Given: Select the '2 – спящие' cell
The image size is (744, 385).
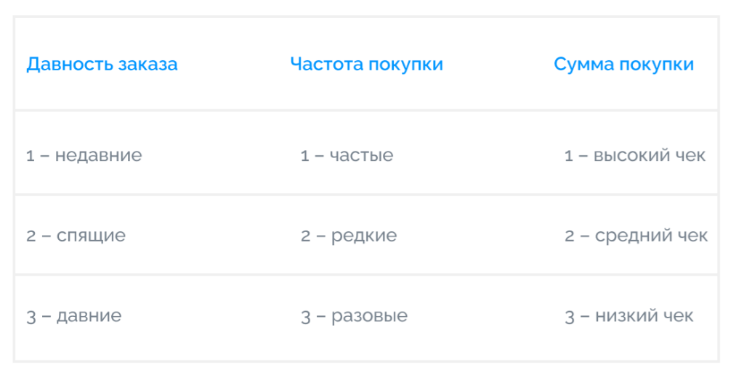Looking at the screenshot, I should pyautogui.click(x=76, y=236).
